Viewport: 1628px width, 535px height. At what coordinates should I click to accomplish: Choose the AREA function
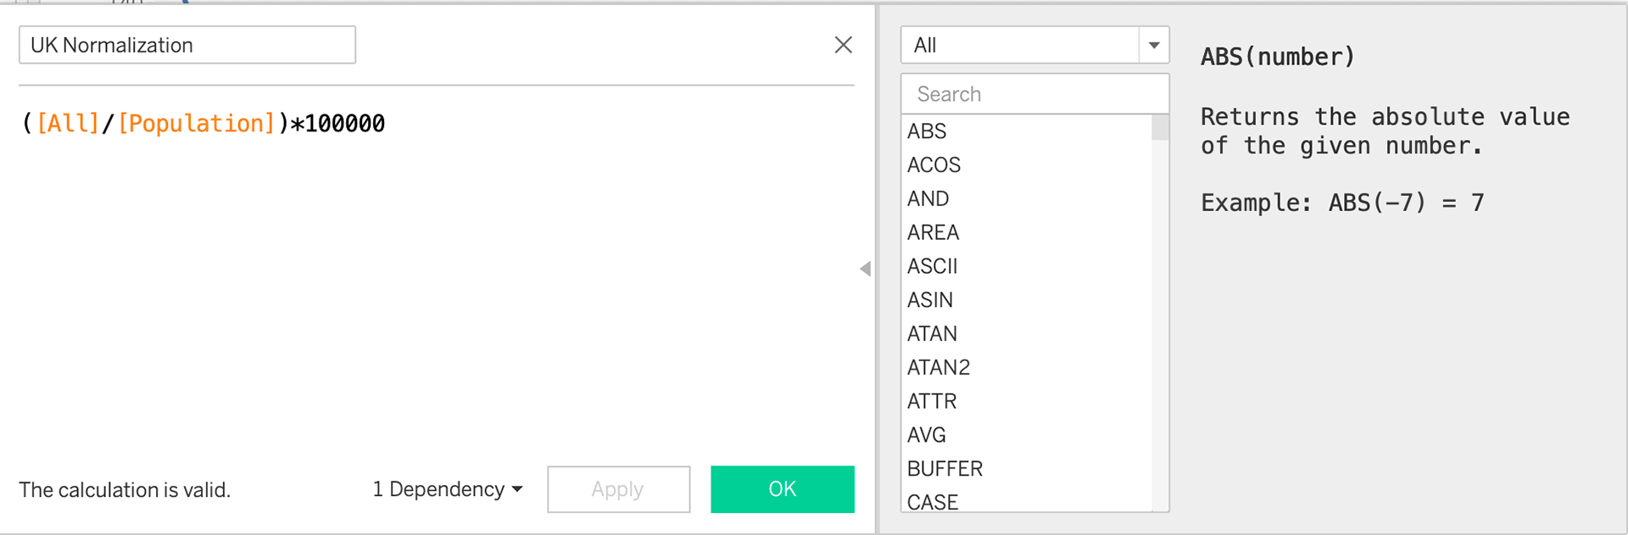pos(933,232)
